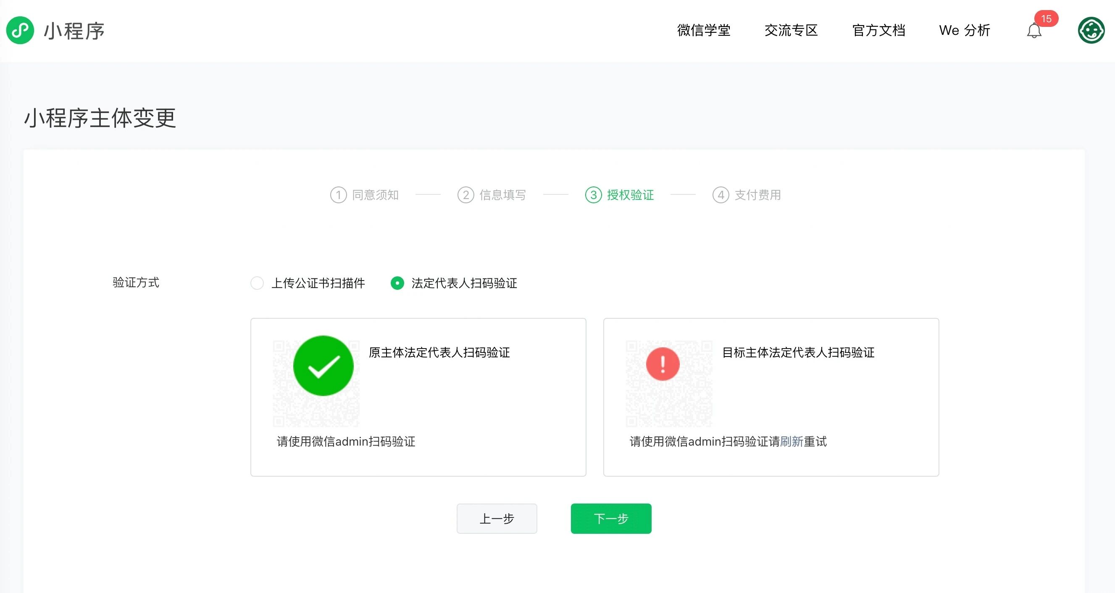
Task: Open 微信学堂 in top navigation
Action: pos(704,30)
